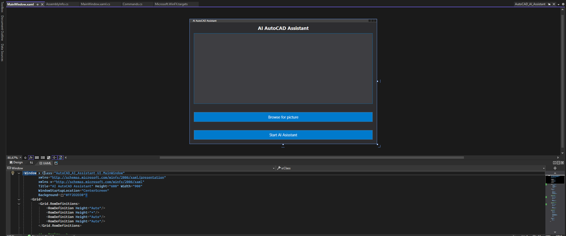Open the MainWindow.xaml.cs tab

click(95, 4)
